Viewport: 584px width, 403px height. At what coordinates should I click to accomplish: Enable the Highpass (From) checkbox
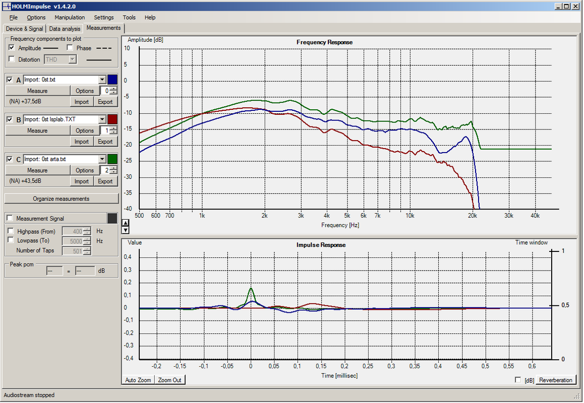coord(11,231)
